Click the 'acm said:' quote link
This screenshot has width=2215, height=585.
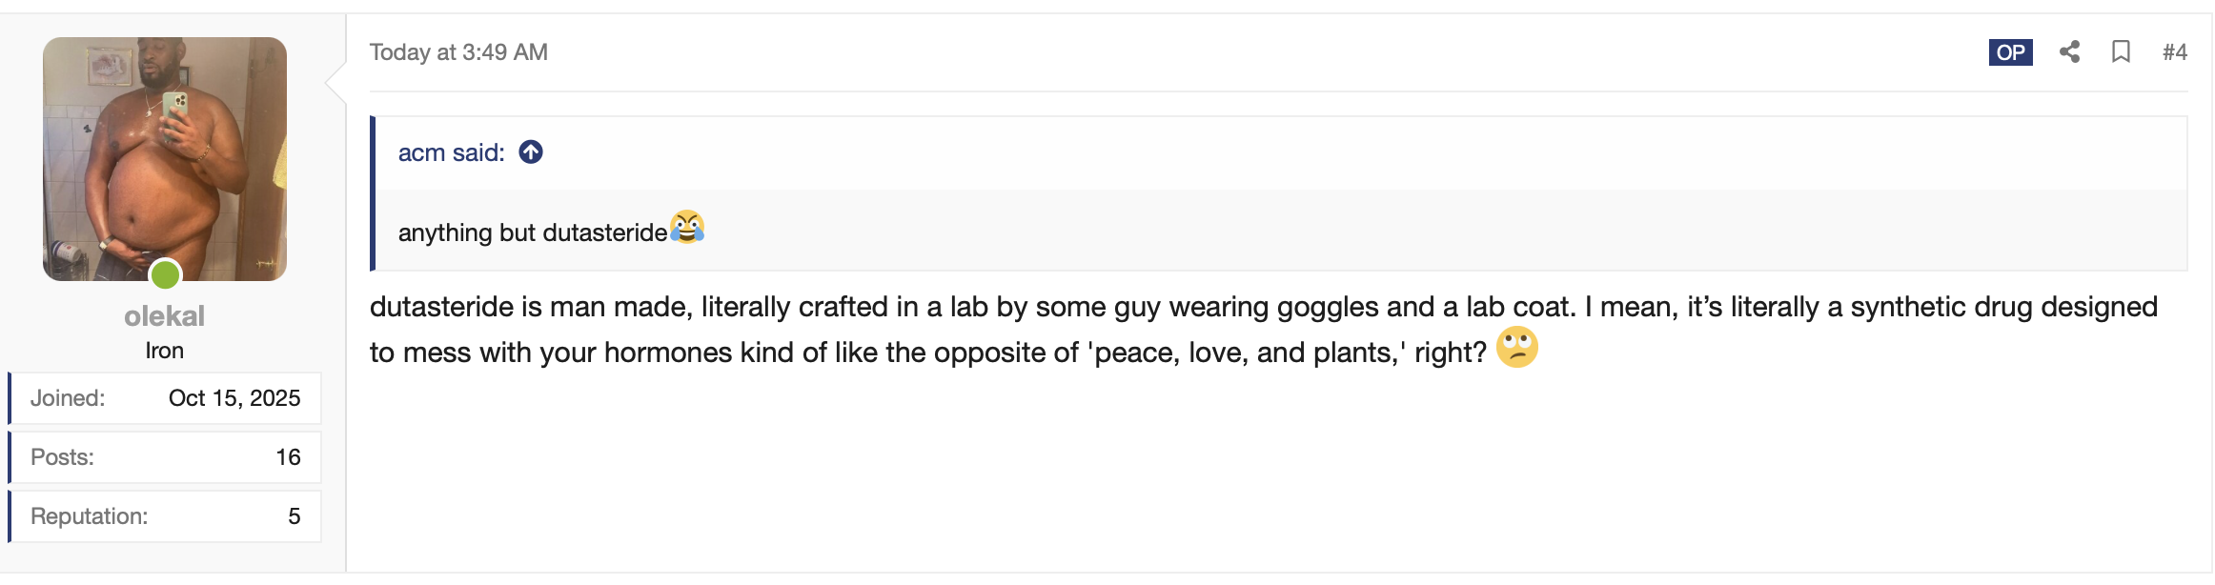[451, 152]
